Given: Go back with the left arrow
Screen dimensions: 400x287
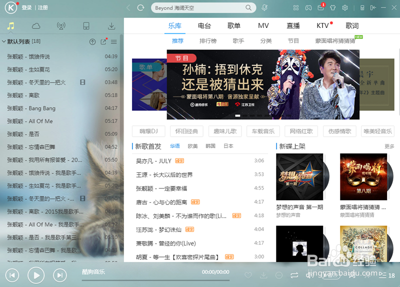Looking at the screenshot, I should [128, 8].
